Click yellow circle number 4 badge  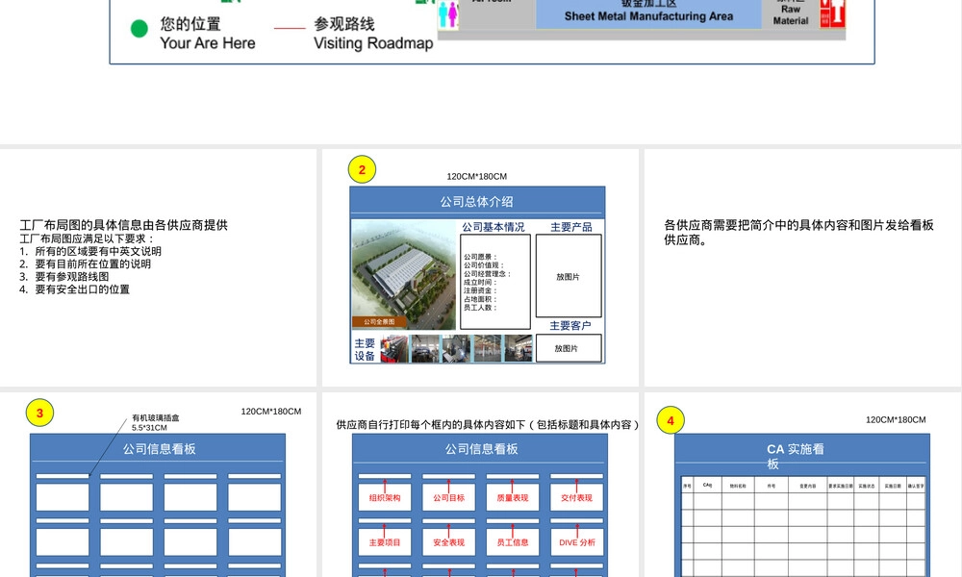coord(670,420)
